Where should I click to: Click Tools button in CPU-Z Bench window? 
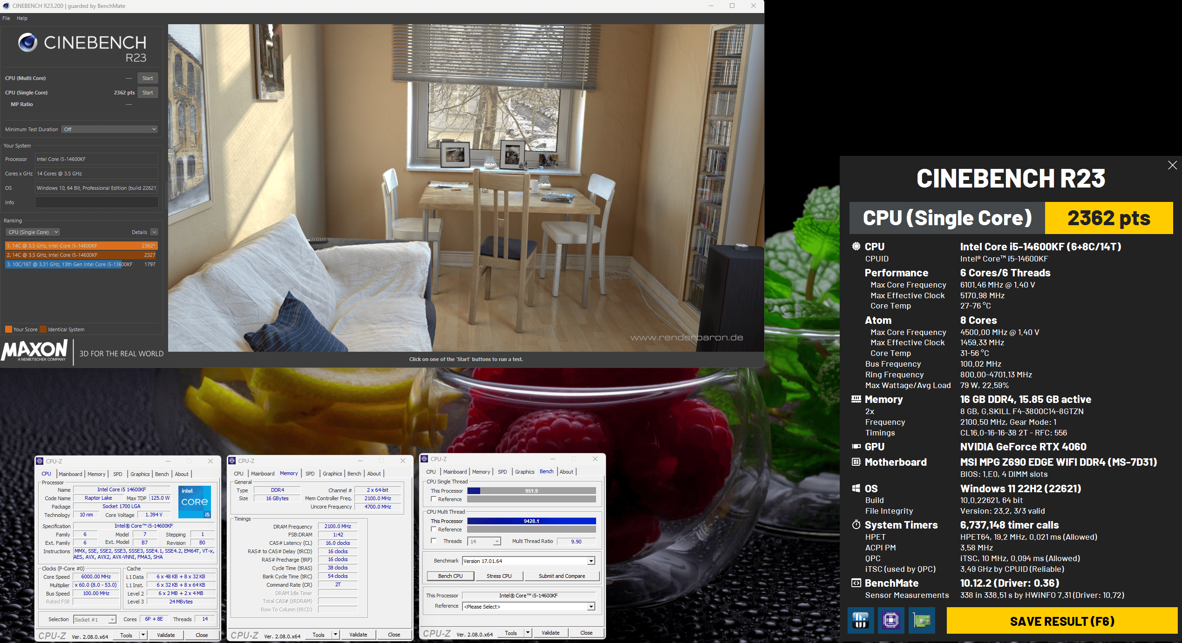511,633
